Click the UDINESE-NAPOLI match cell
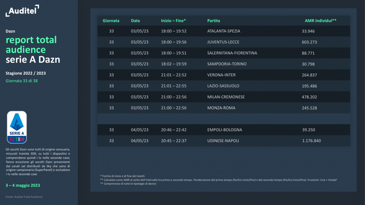Screen dimensions: 365x205 [223, 141]
